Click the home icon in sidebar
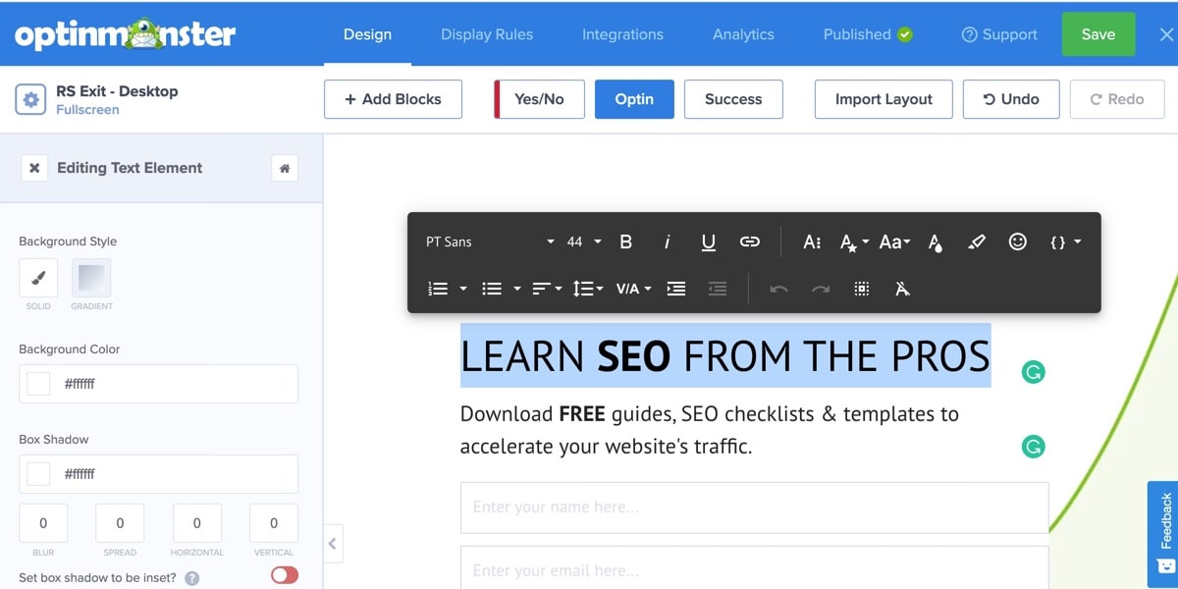 [x=285, y=168]
